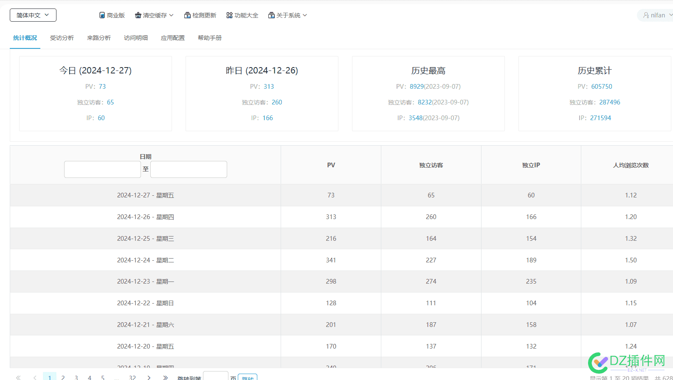Expand the 清空缓存 menu
The height and width of the screenshot is (380, 673).
click(x=154, y=15)
